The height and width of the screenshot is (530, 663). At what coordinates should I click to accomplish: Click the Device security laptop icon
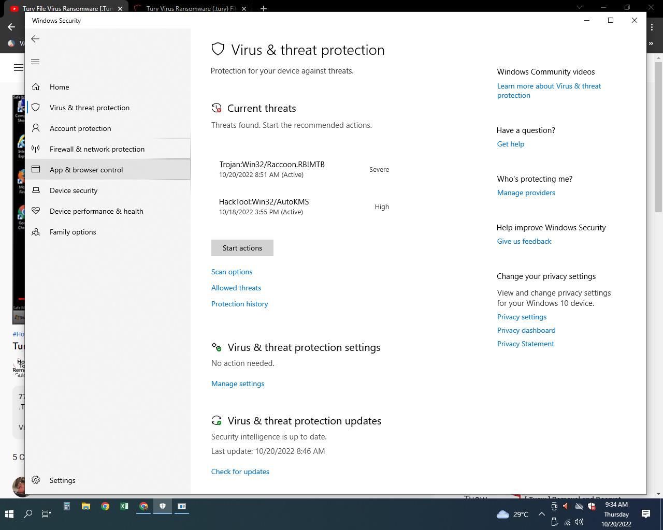[36, 190]
